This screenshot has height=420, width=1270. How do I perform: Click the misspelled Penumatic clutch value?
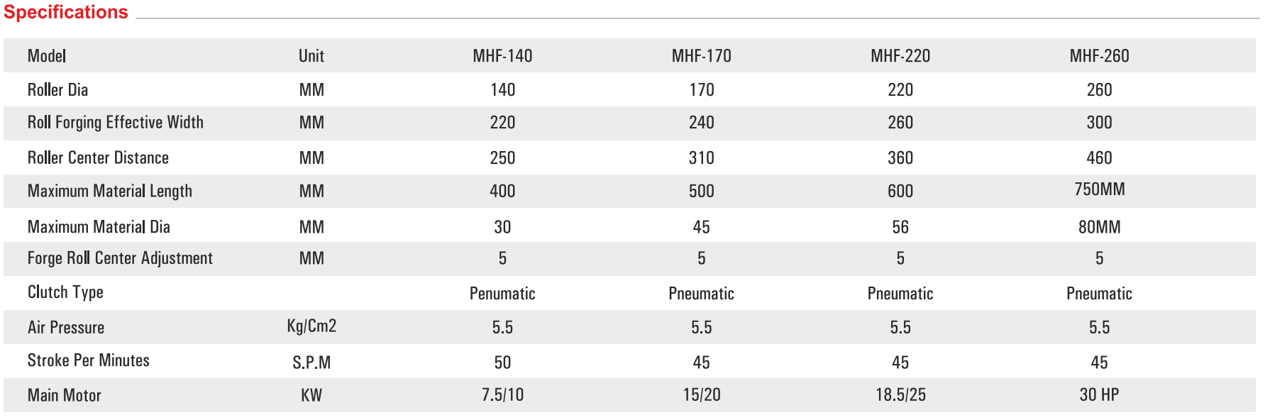tap(502, 294)
